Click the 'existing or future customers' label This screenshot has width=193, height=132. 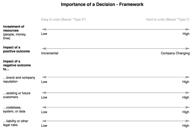[x=17, y=95]
